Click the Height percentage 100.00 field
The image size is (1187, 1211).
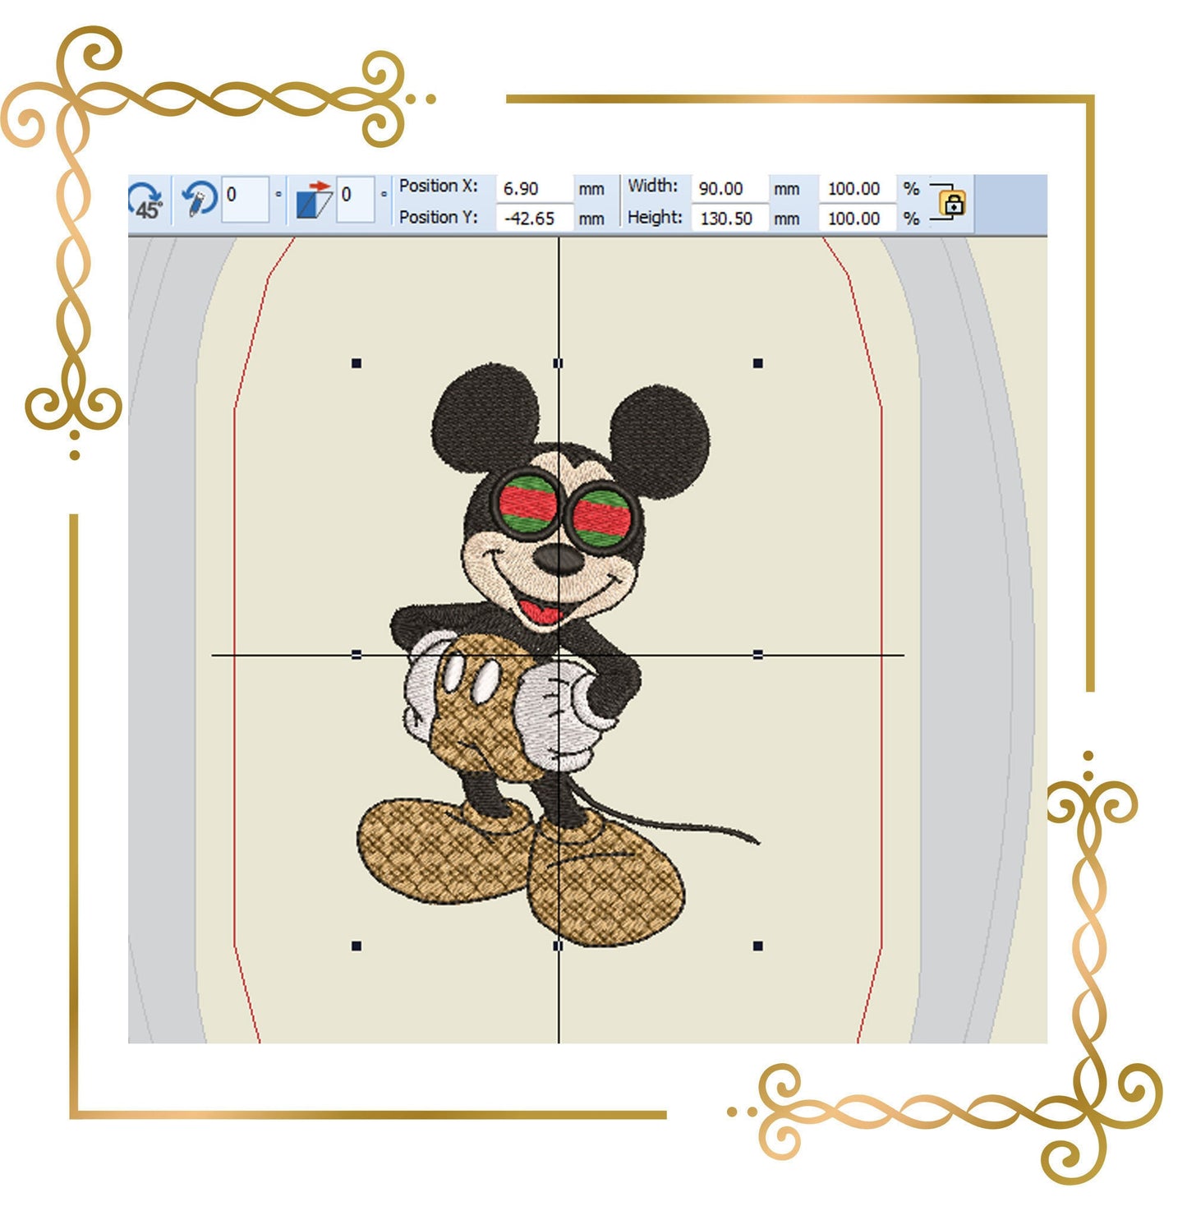click(857, 219)
